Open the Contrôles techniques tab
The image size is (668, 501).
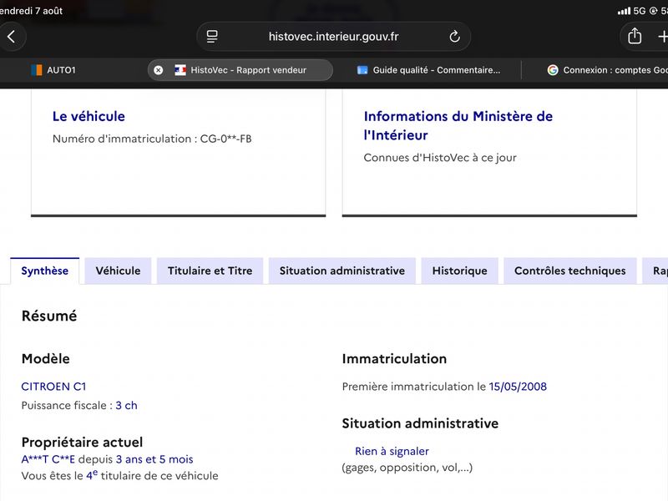[x=570, y=271]
